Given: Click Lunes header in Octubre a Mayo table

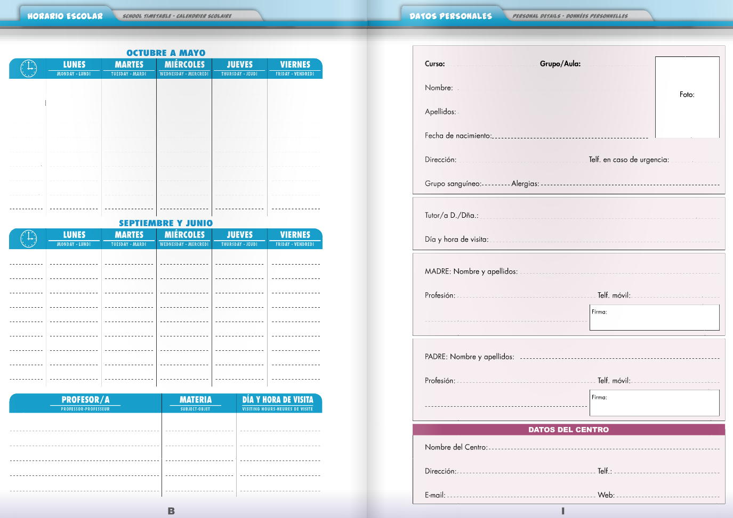Looking at the screenshot, I should (x=74, y=68).
